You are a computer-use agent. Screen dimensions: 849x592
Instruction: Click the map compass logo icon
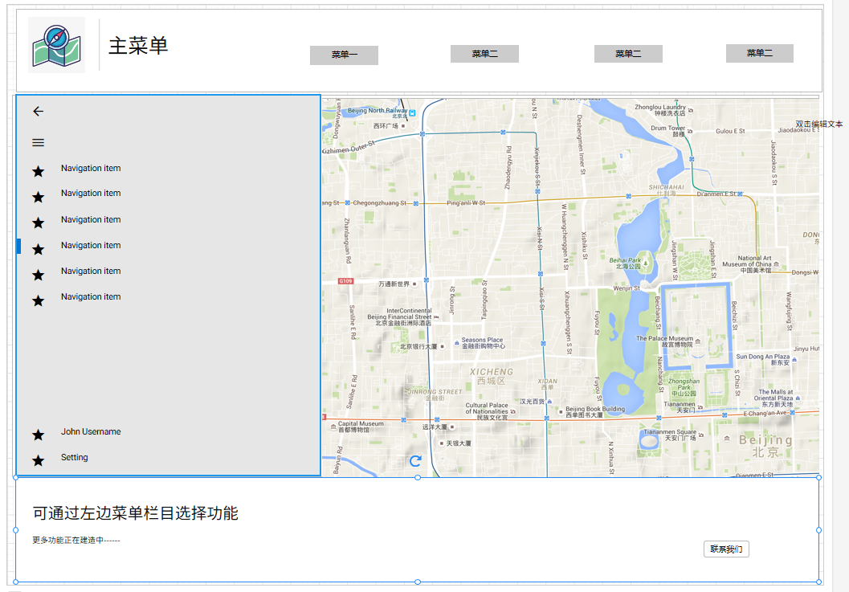pyautogui.click(x=56, y=45)
